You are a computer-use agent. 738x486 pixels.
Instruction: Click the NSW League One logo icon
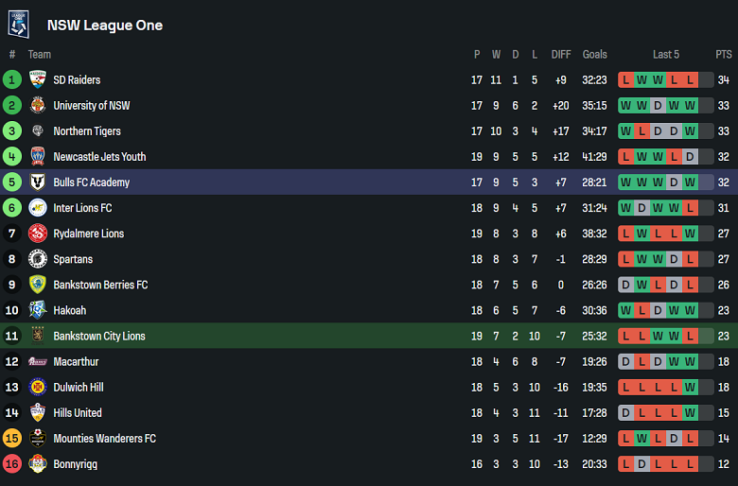(19, 25)
